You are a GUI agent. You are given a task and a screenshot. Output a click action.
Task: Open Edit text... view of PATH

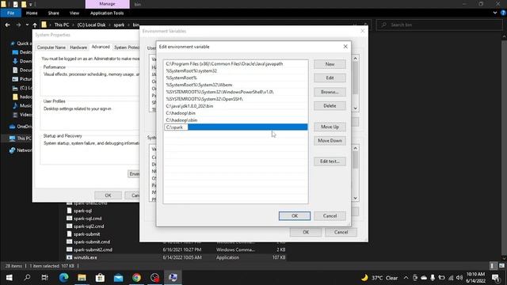tap(330, 161)
